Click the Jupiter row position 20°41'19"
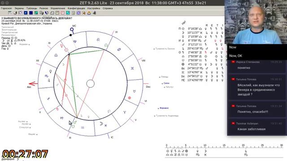The width and height of the screenshot is (287, 161). point(193,49)
